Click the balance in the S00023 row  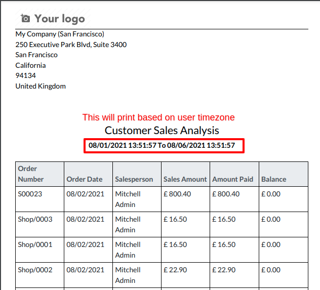(271, 194)
